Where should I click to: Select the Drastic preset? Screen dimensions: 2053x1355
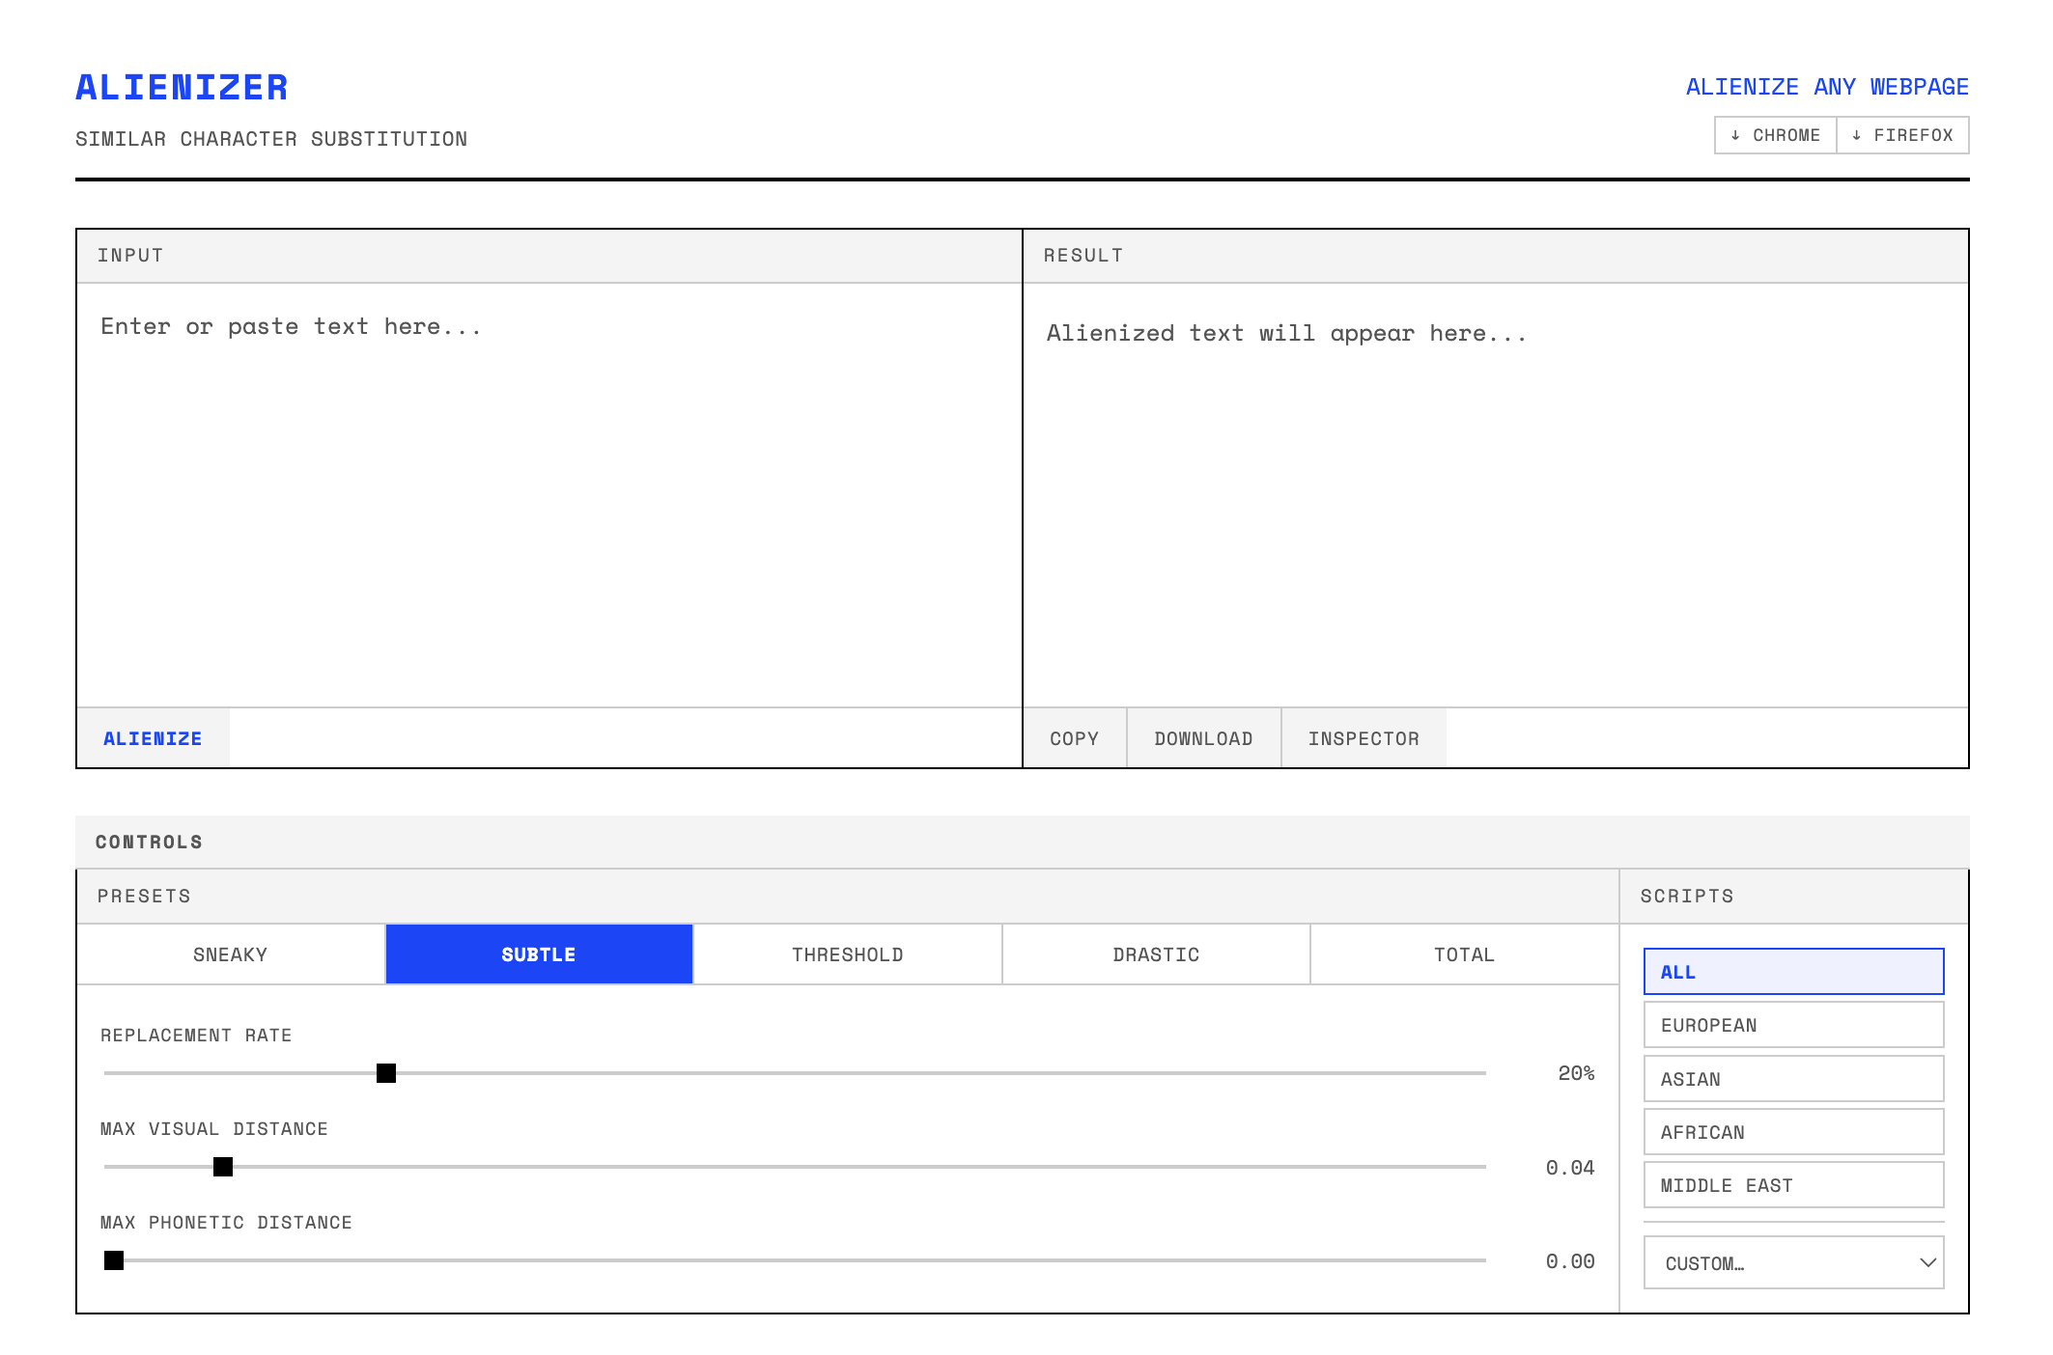click(1156, 954)
